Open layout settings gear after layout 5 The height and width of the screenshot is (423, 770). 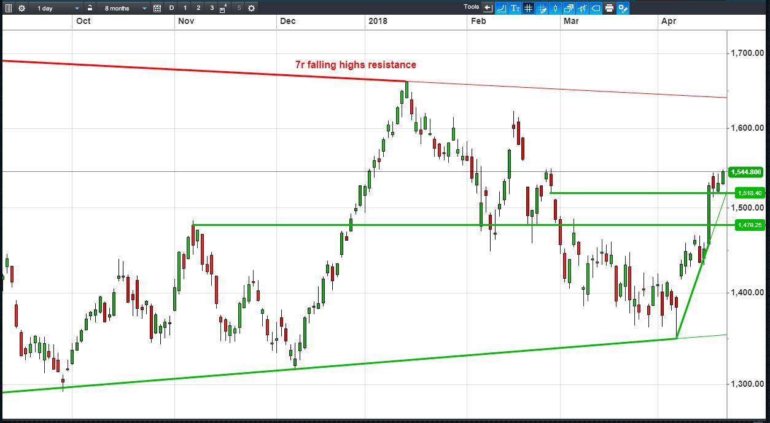(251, 9)
